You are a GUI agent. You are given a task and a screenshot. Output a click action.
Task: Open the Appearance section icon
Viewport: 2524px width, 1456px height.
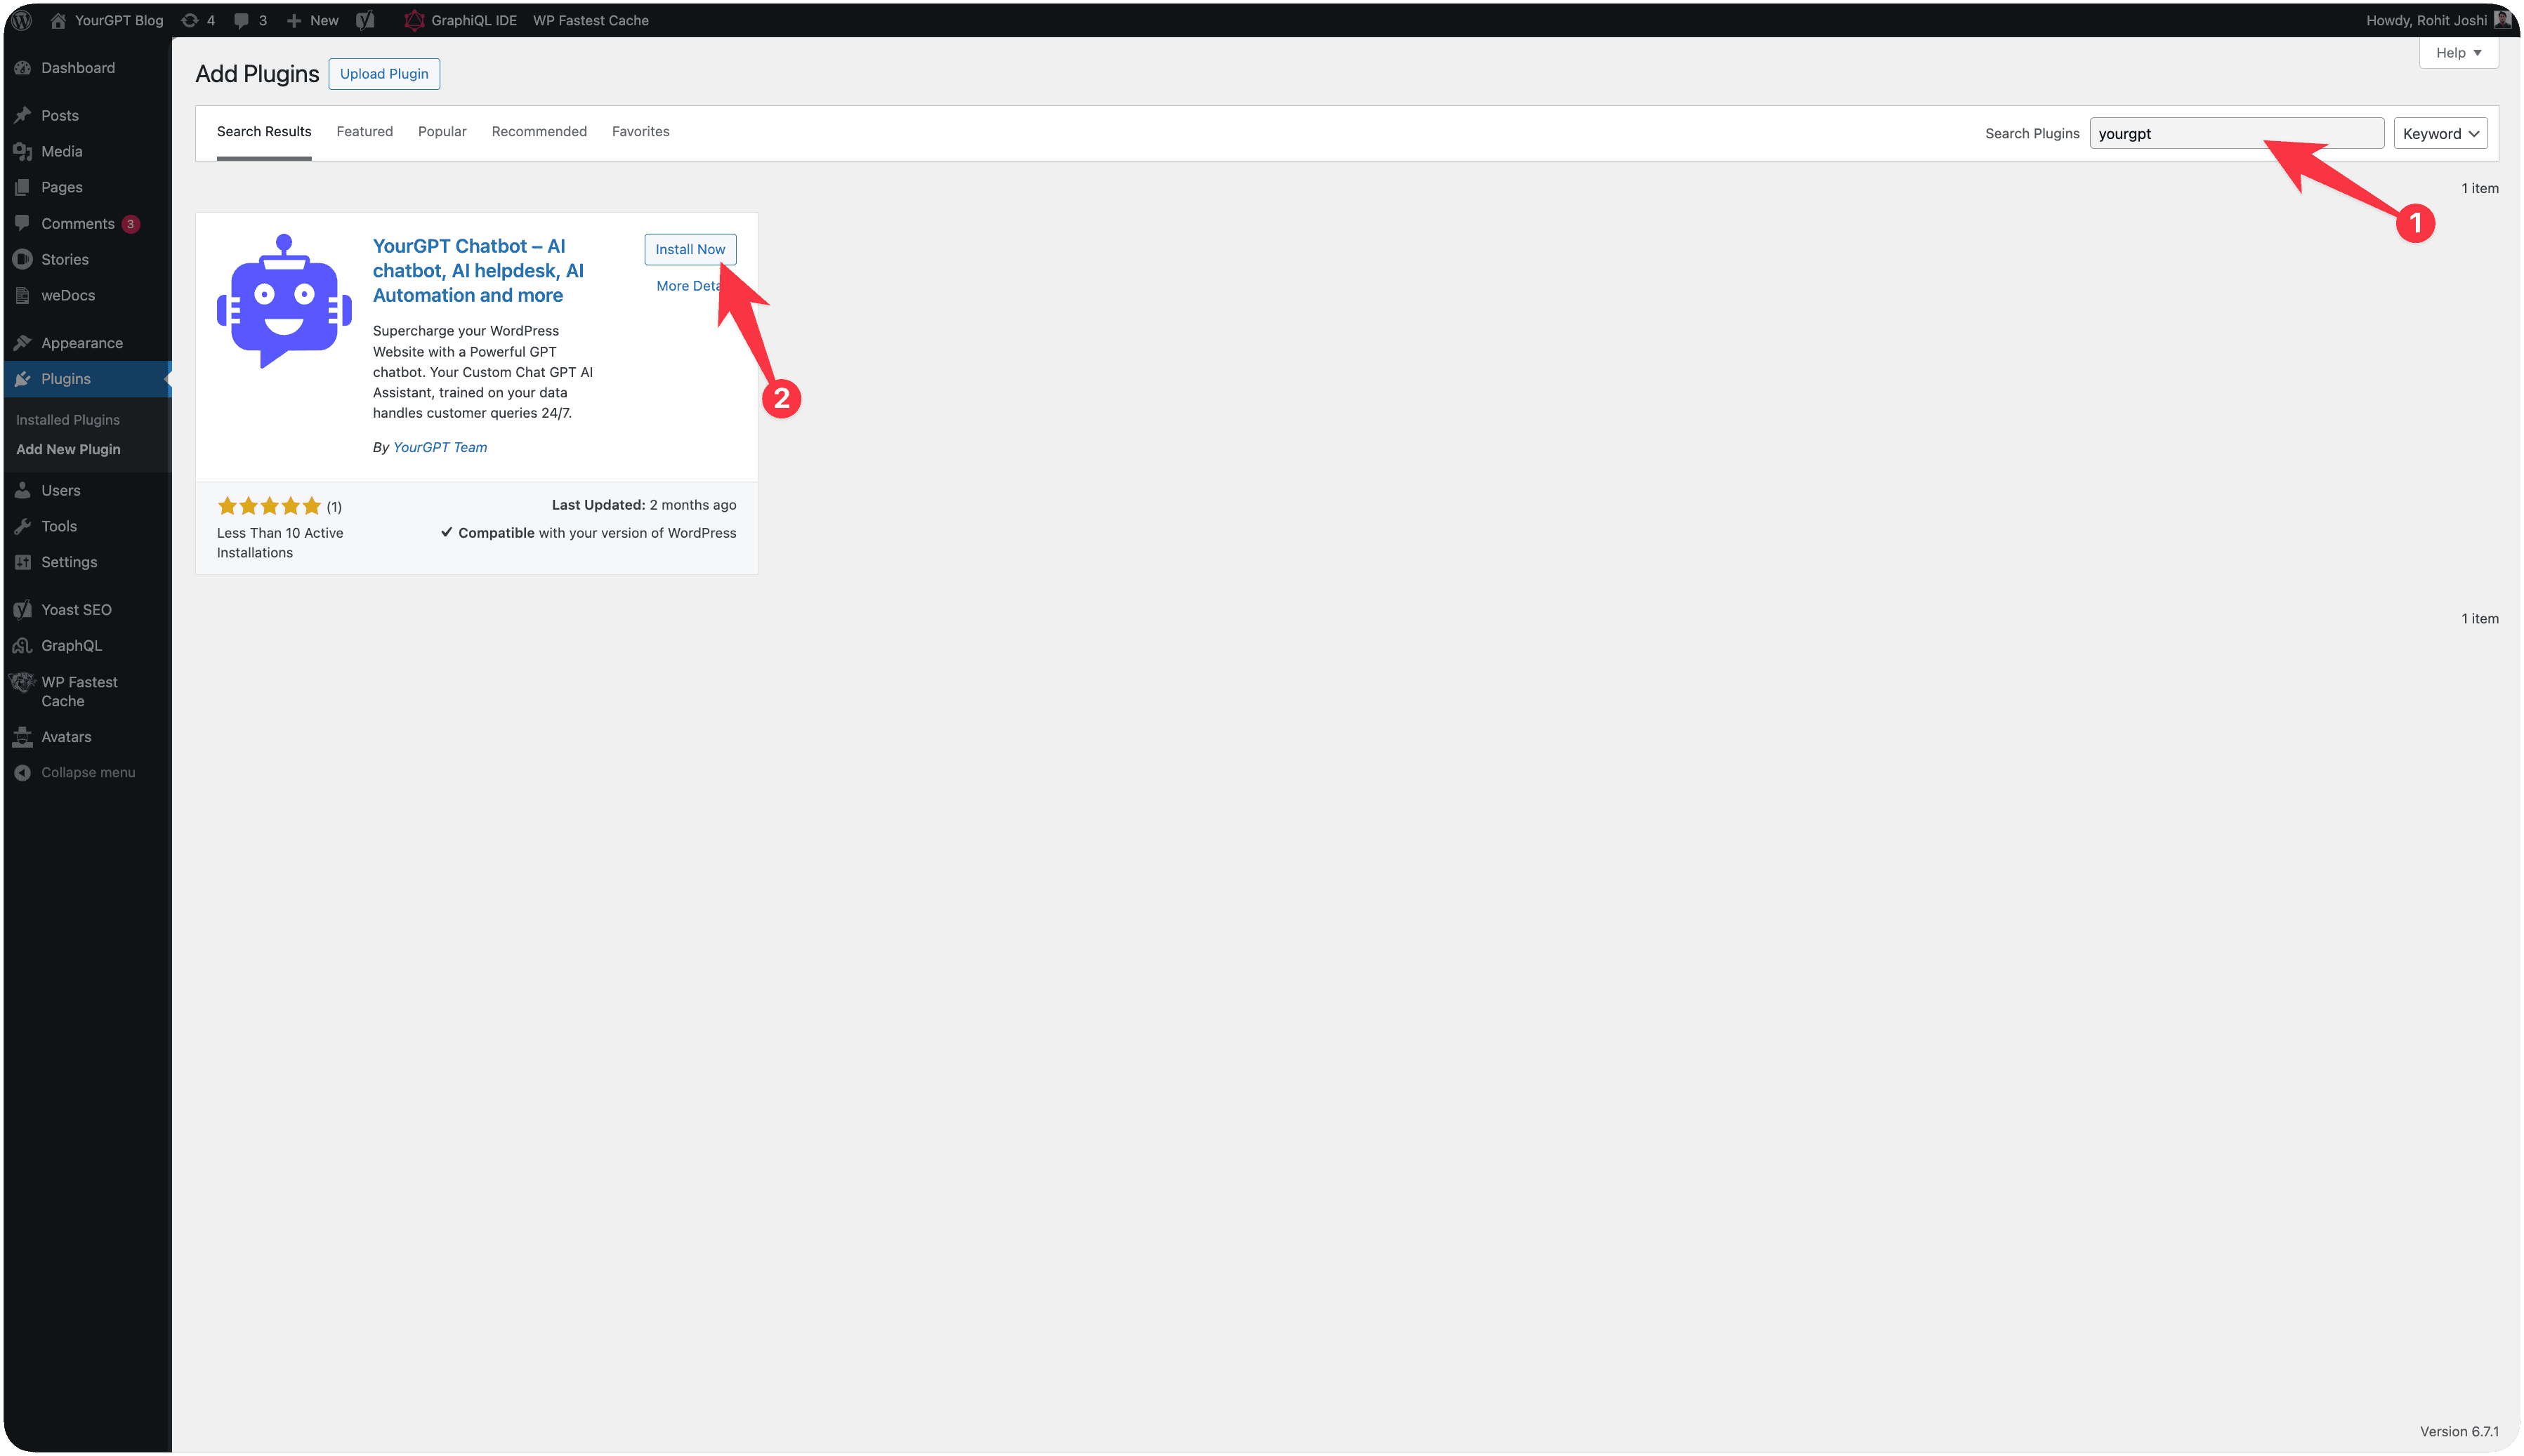[23, 342]
